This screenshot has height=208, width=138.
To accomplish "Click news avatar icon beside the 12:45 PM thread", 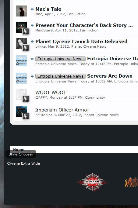I will 21,61.
